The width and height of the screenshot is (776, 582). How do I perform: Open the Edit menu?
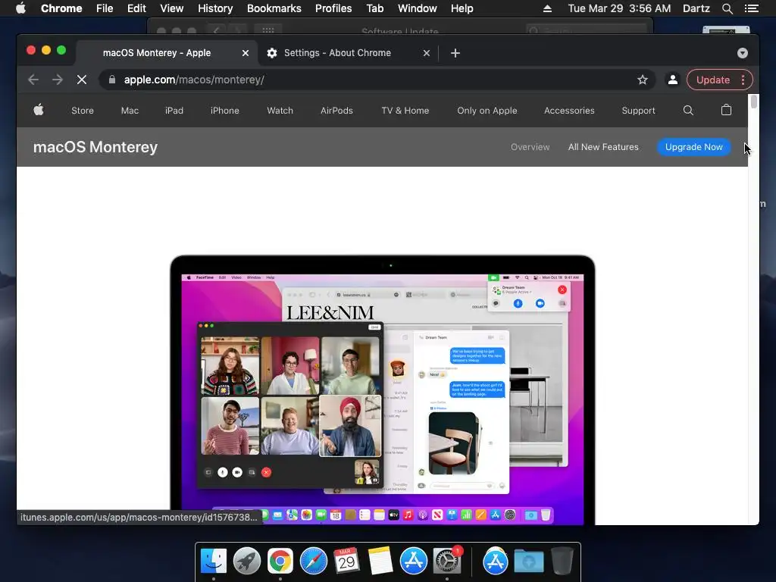[136, 8]
